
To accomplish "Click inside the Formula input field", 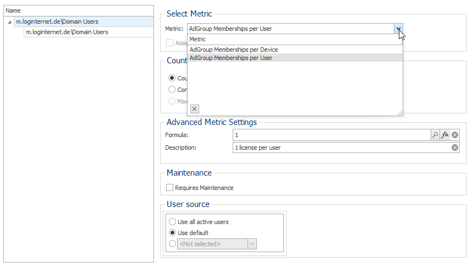I will [x=332, y=135].
